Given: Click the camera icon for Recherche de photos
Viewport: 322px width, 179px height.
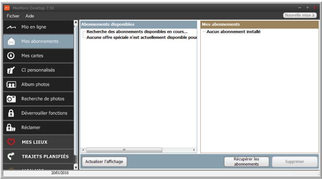Looking at the screenshot, I should pyautogui.click(x=11, y=99).
